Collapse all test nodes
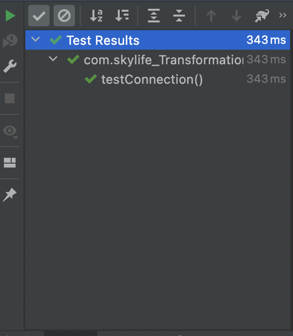 (179, 16)
